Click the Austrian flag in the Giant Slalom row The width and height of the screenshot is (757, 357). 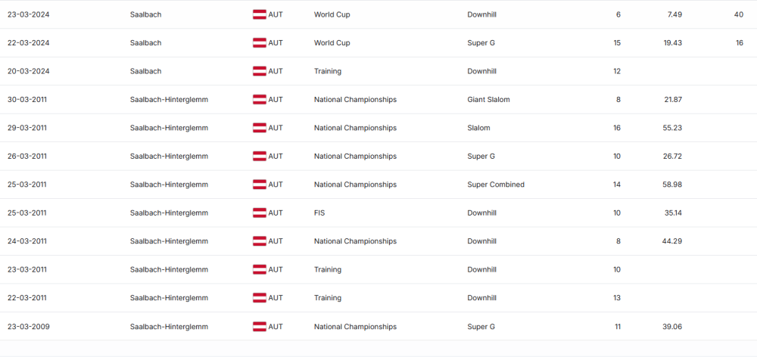coord(259,100)
